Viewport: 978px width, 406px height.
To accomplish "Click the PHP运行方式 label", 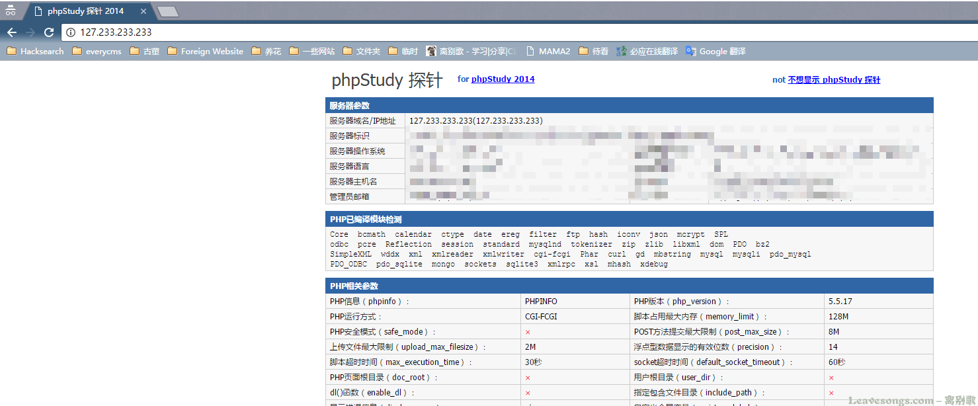I will (356, 316).
